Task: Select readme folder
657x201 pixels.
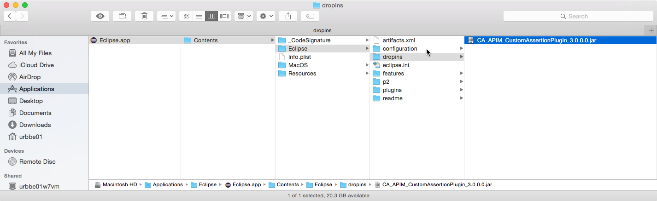Action: [x=417, y=98]
